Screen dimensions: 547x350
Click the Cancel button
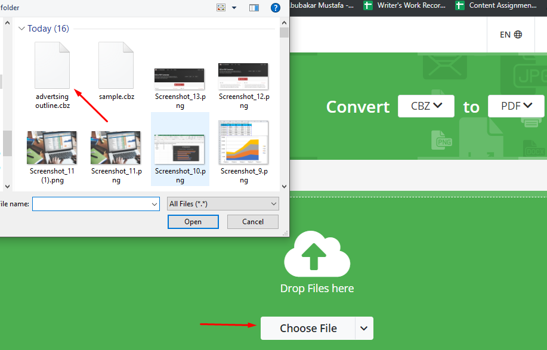252,221
